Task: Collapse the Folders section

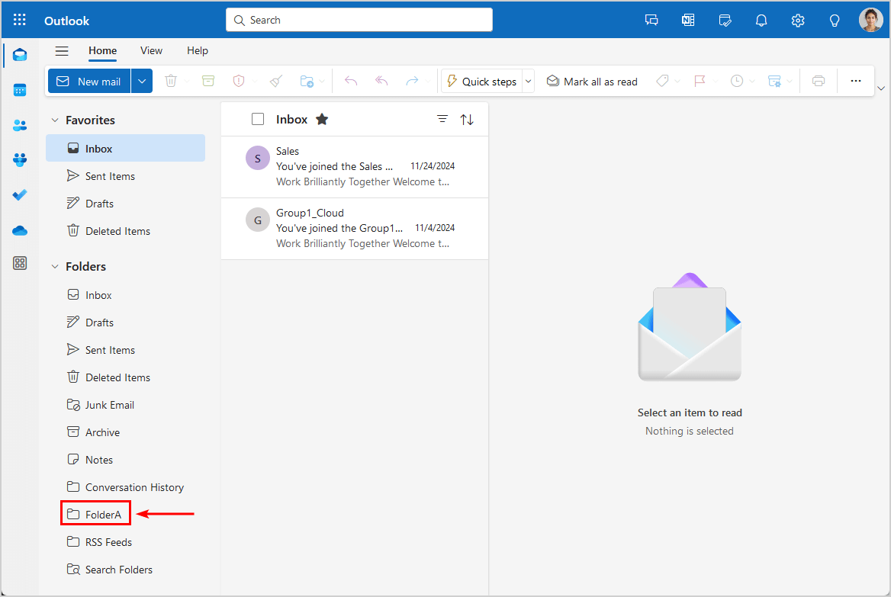Action: (x=55, y=267)
